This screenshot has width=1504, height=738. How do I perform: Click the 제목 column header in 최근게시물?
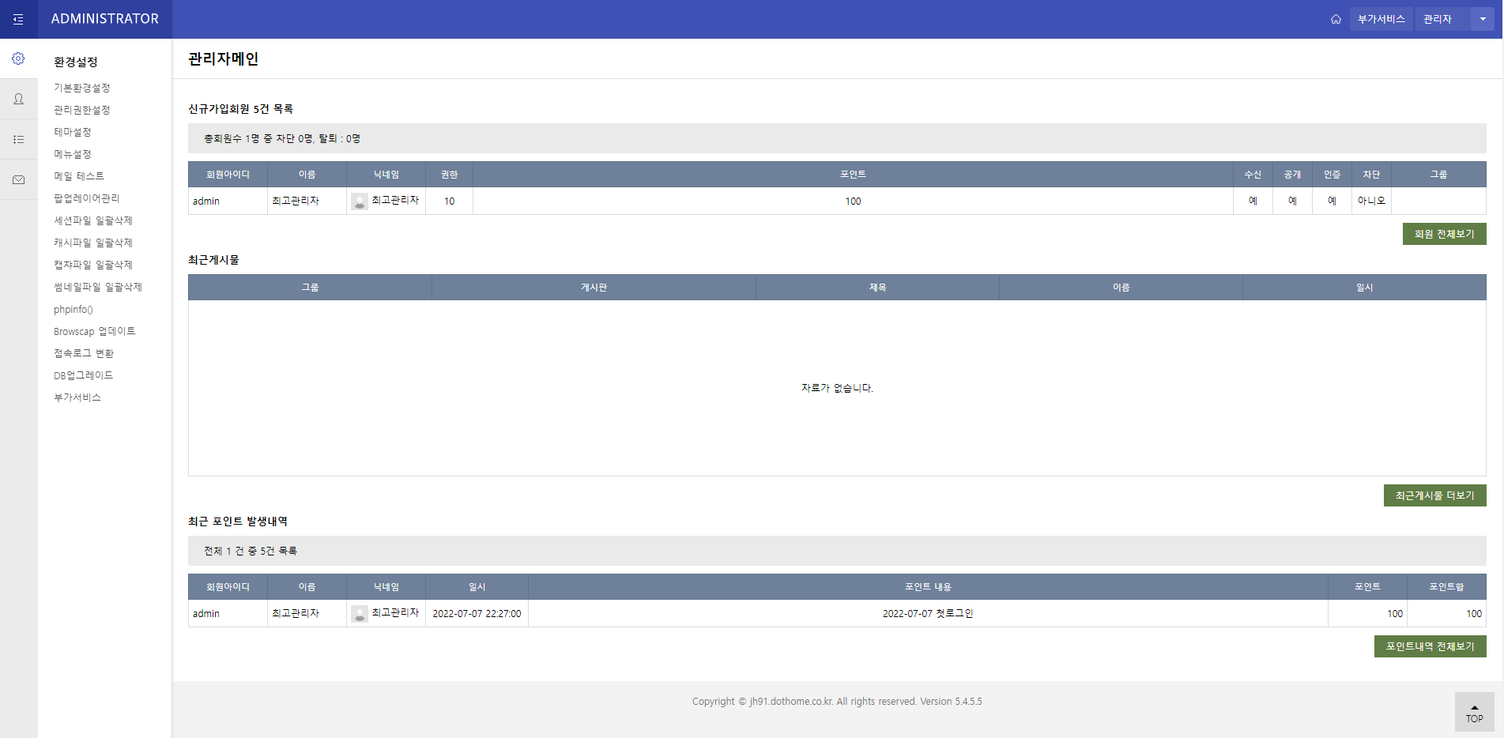(877, 288)
